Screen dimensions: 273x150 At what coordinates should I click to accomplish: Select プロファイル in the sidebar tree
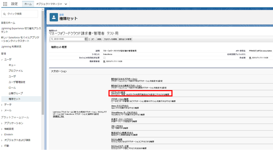click(x=16, y=71)
